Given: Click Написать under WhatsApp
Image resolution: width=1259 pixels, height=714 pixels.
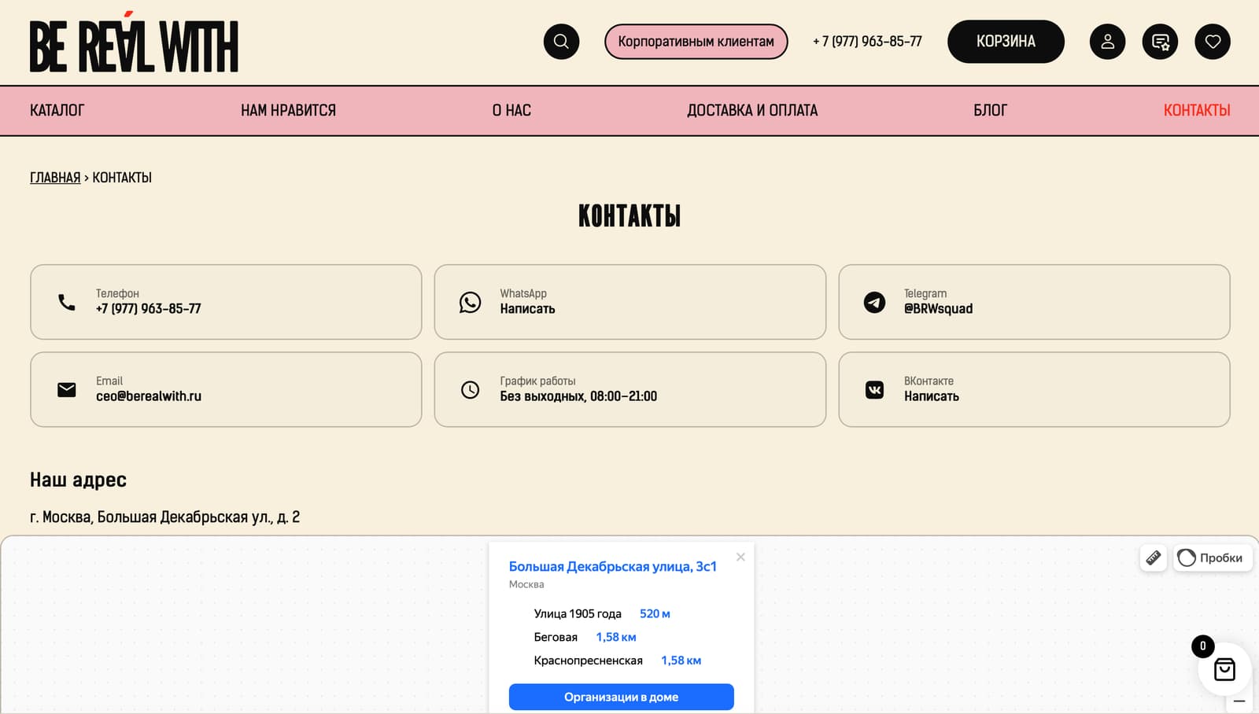Looking at the screenshot, I should point(527,309).
